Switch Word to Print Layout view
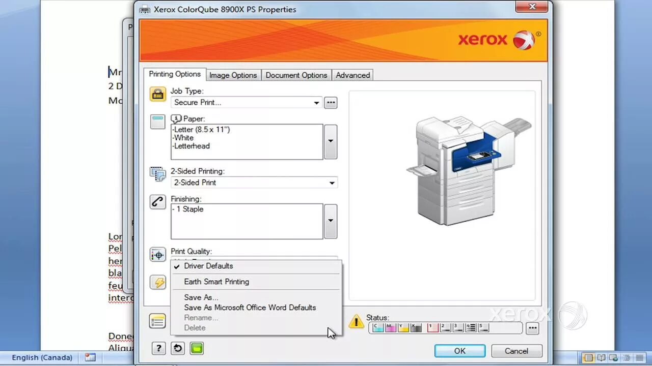Viewport: 652px width, 366px height. (588, 358)
